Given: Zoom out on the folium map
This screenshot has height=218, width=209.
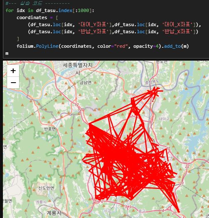Looking at the screenshot, I should coord(13,83).
